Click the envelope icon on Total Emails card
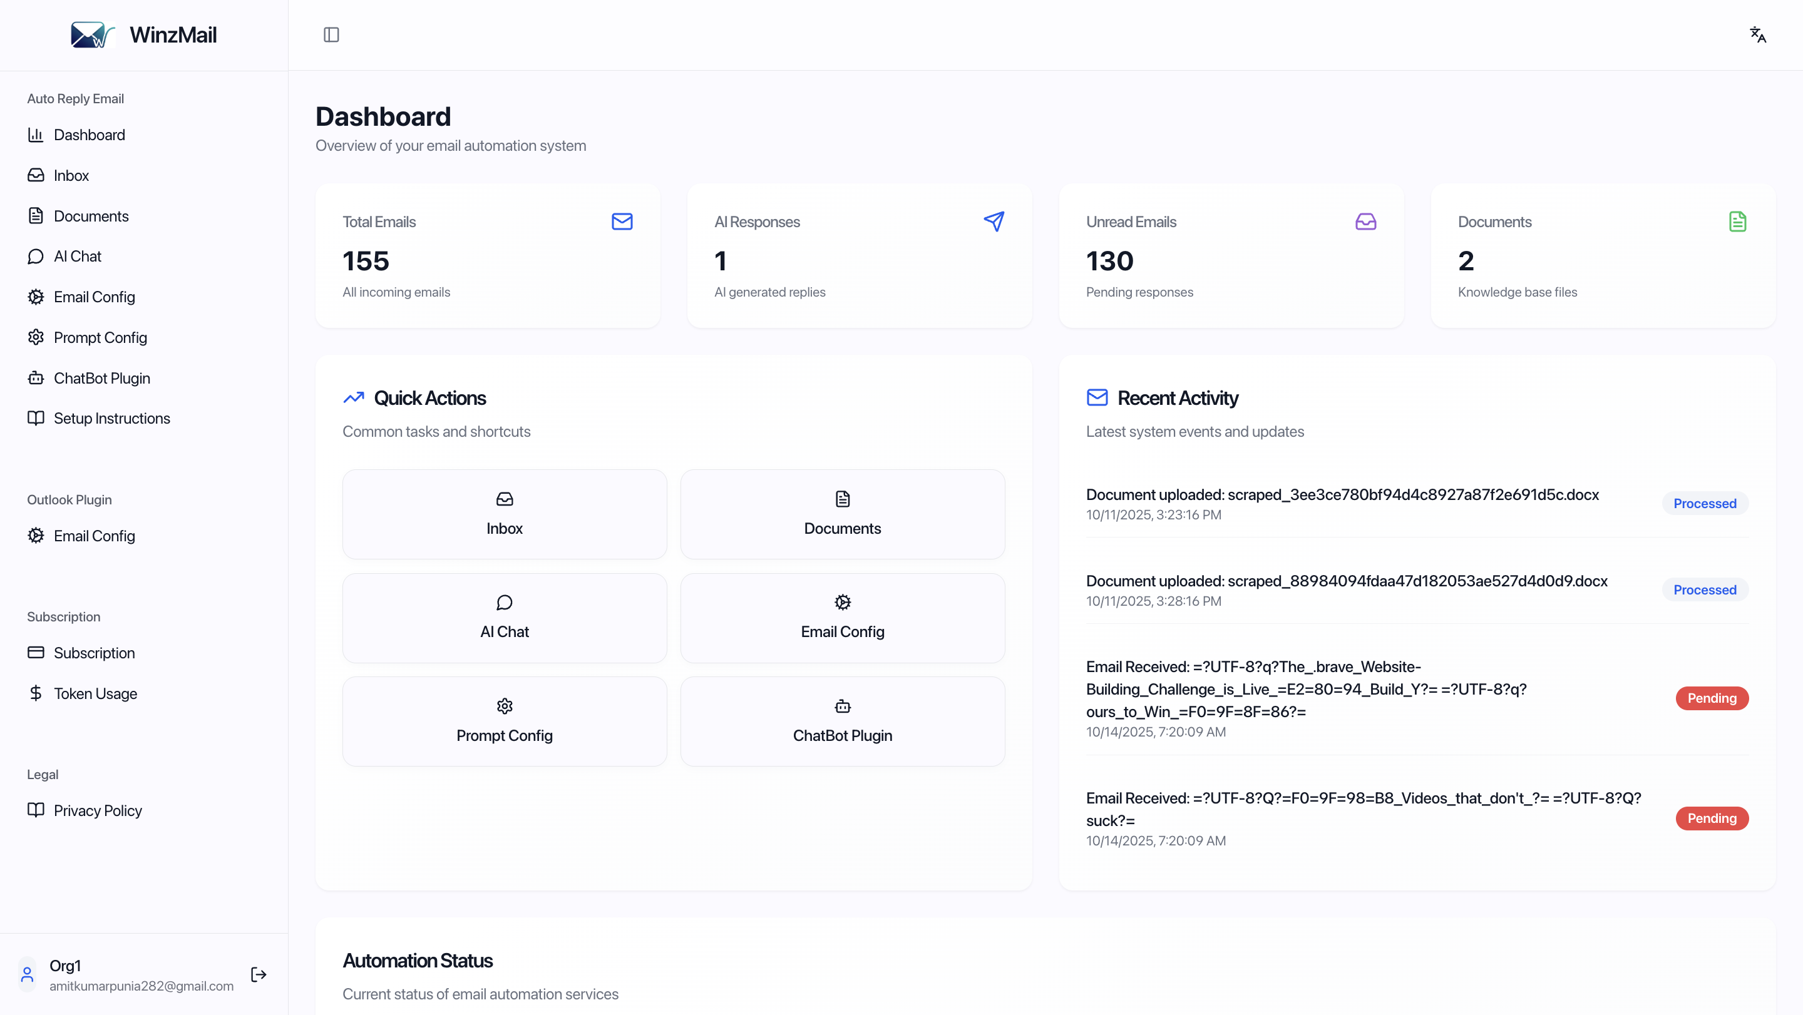This screenshot has height=1015, width=1803. coord(622,221)
